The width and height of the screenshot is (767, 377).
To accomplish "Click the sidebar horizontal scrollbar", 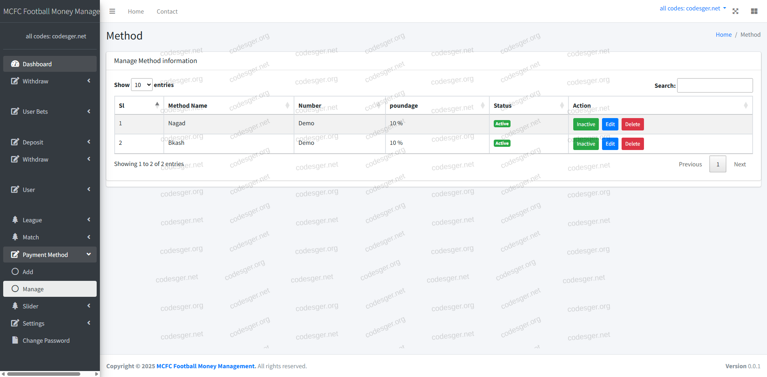I will [x=44, y=374].
